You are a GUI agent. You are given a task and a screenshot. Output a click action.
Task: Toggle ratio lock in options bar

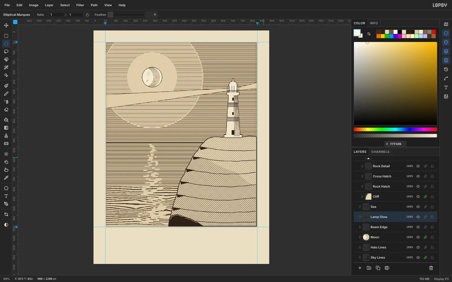(x=87, y=15)
